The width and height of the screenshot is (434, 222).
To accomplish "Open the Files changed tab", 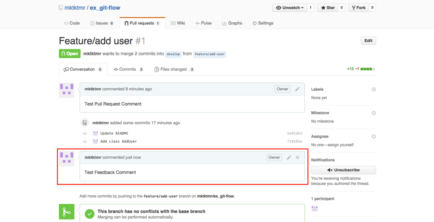I will [x=174, y=69].
